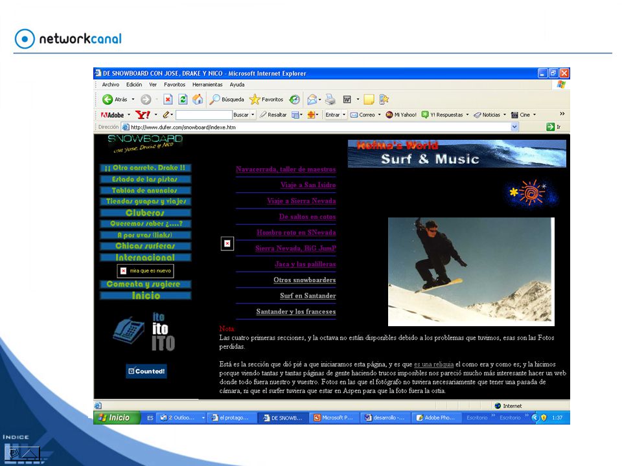
Task: Open the Ayuda menu
Action: 237,84
